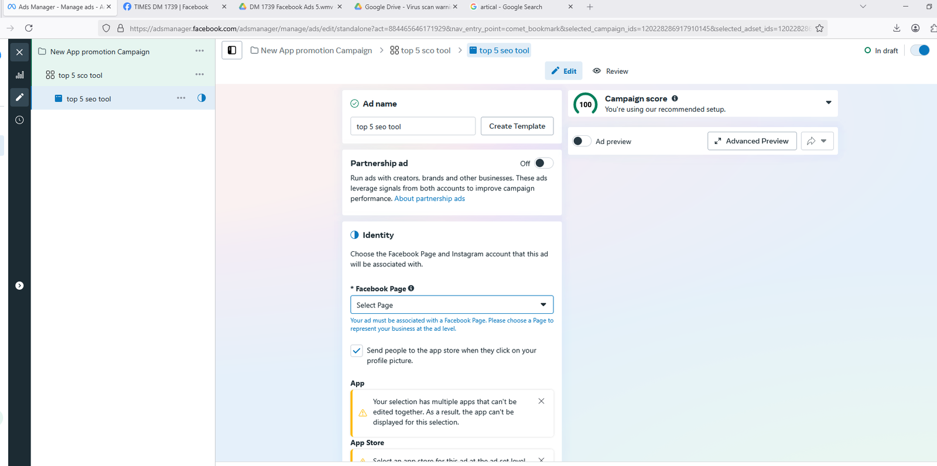Dismiss the multiple apps warning message
The width and height of the screenshot is (937, 466).
pos(541,401)
